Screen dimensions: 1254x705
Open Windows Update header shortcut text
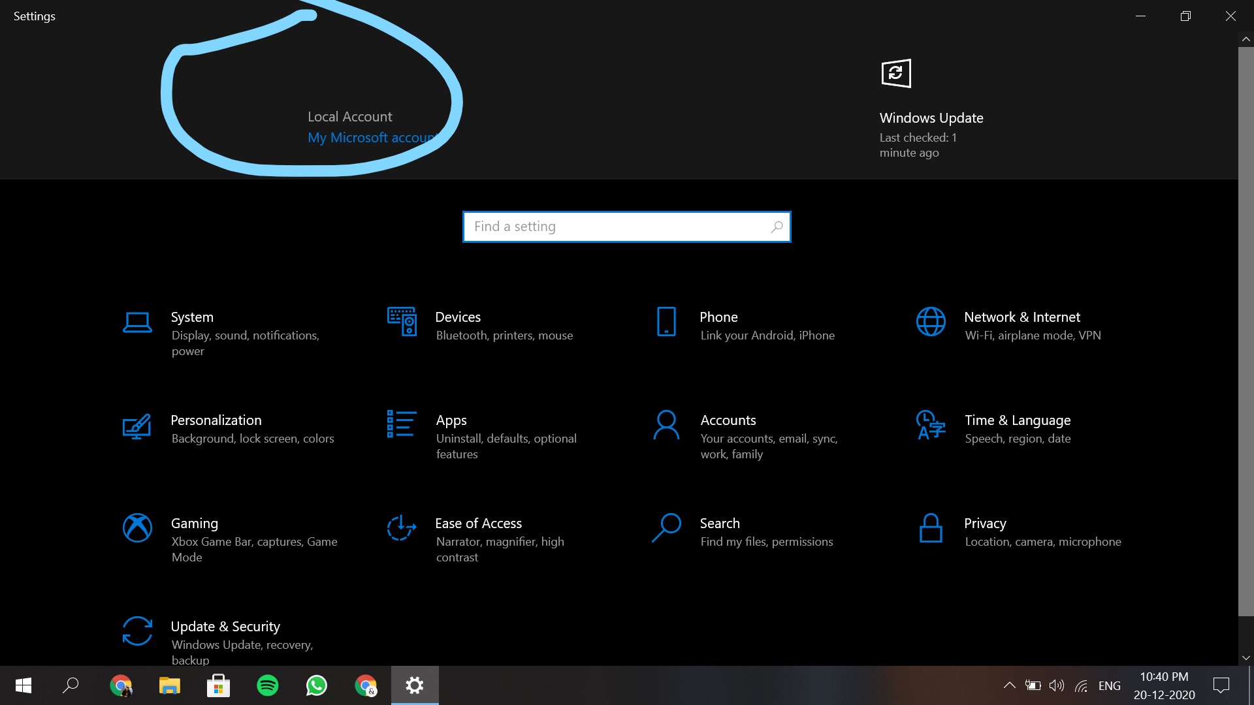pos(931,118)
